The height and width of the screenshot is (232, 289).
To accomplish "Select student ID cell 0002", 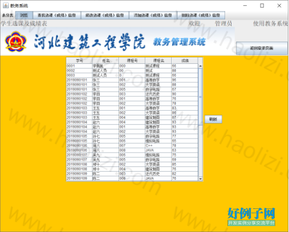I will tap(79, 70).
